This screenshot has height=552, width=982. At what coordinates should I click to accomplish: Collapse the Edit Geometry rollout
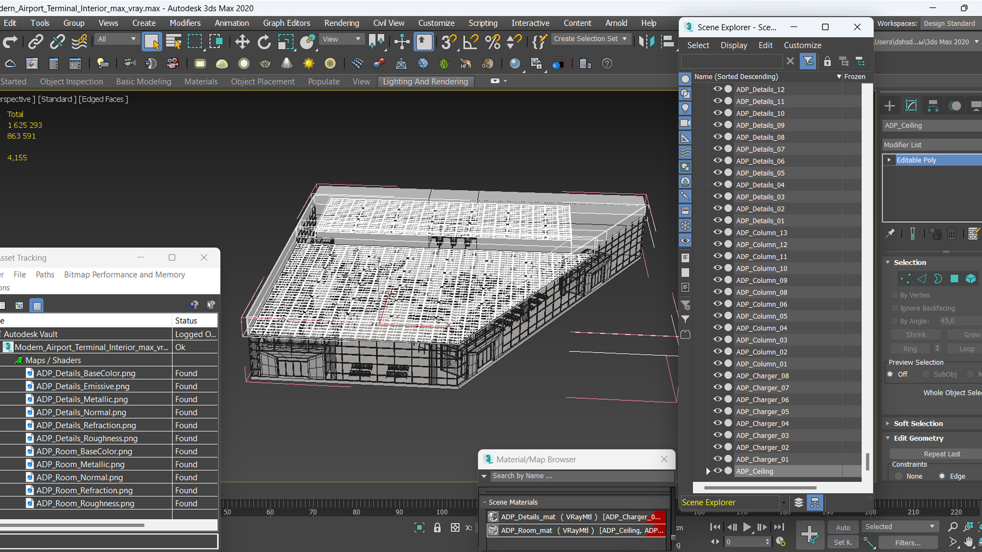click(x=888, y=438)
